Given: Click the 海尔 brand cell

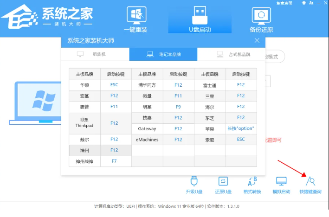Looking at the screenshot, I should coord(210,107).
